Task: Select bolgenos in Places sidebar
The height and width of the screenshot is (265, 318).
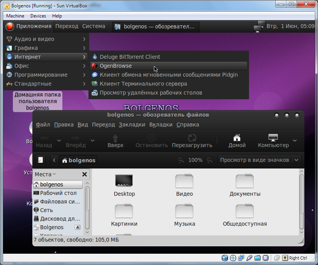Action: pos(58,184)
